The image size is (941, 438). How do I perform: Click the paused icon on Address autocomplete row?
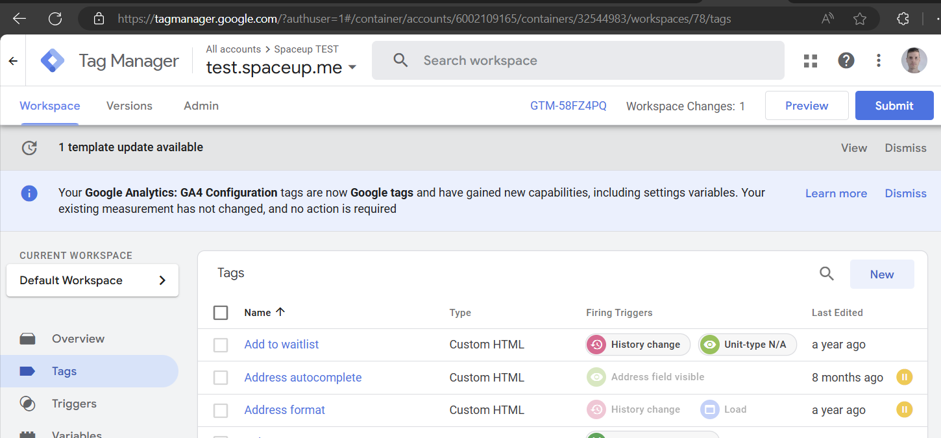coord(905,377)
